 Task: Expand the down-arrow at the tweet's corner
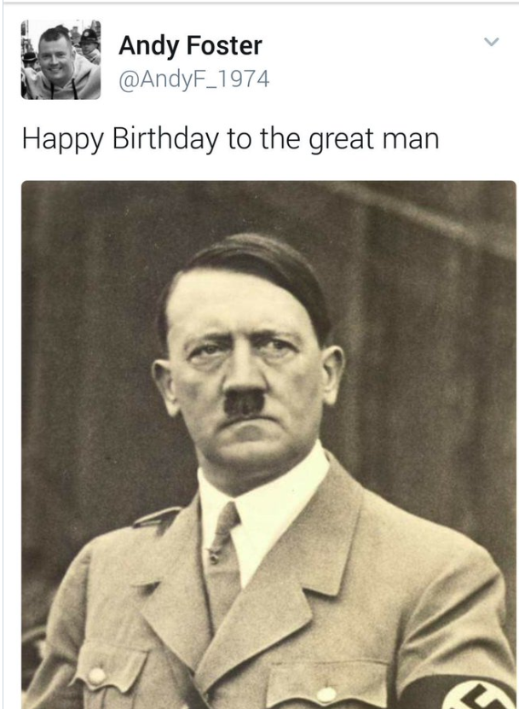(492, 42)
